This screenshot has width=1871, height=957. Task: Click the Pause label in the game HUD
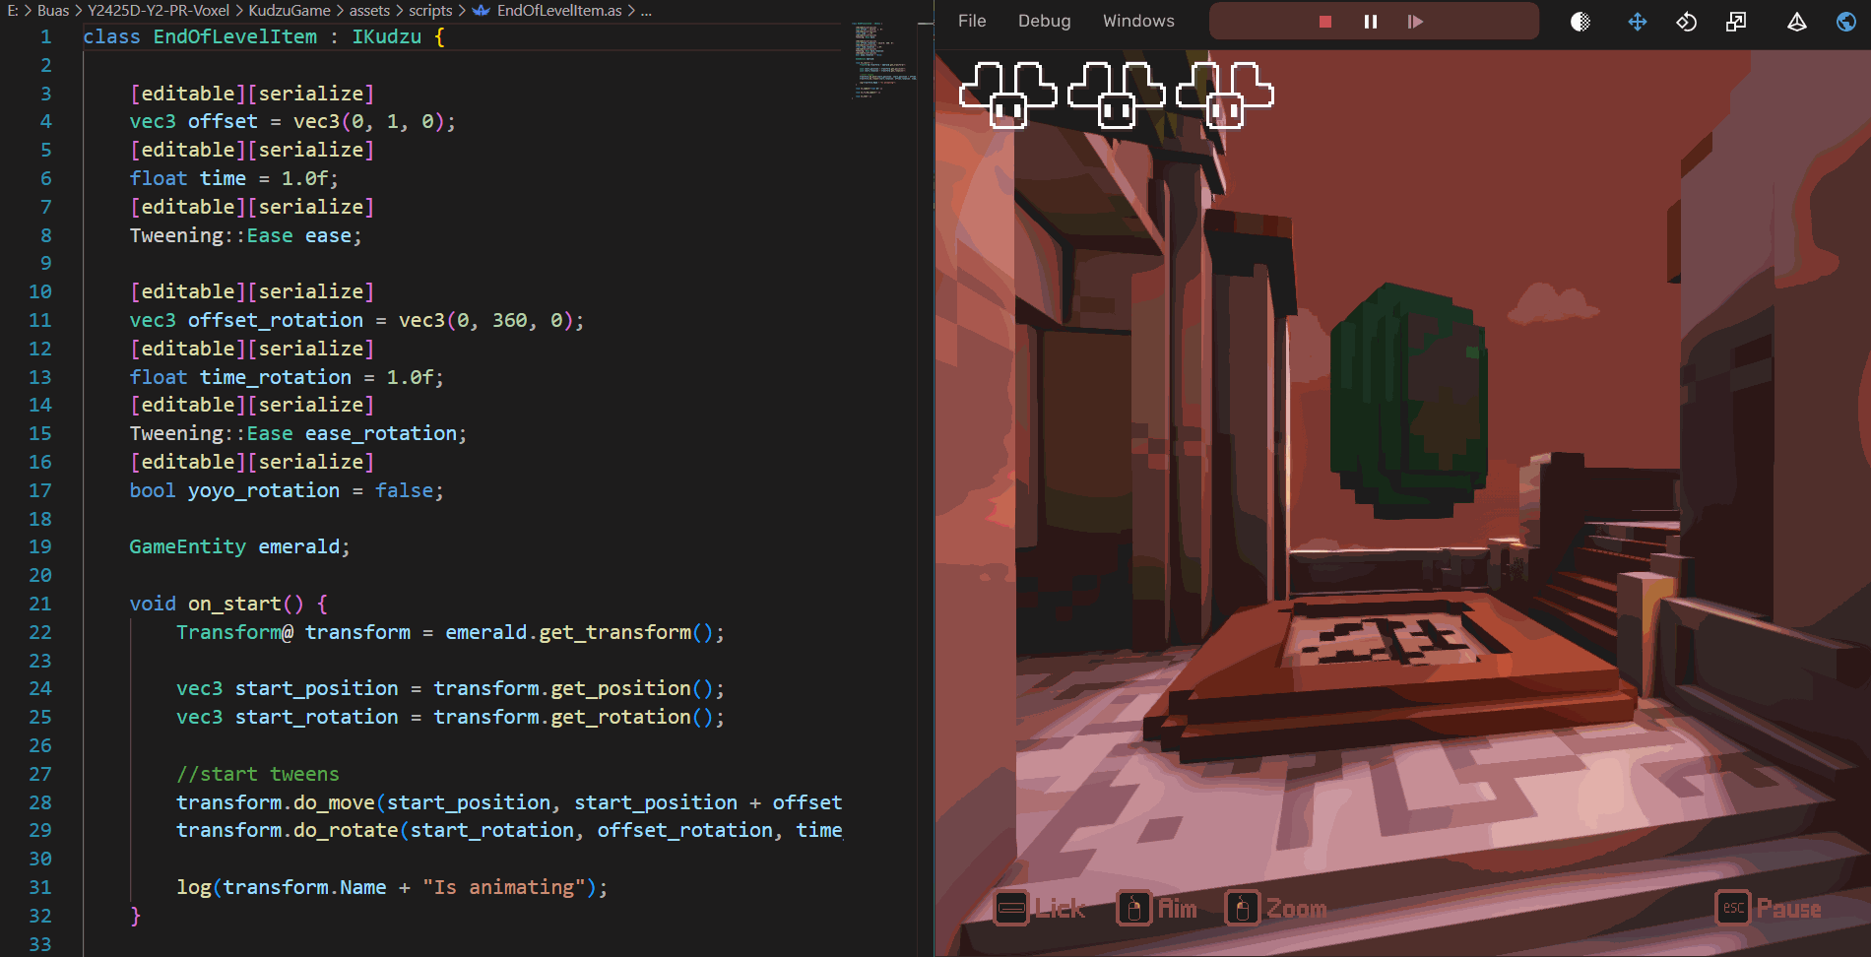click(x=1788, y=908)
